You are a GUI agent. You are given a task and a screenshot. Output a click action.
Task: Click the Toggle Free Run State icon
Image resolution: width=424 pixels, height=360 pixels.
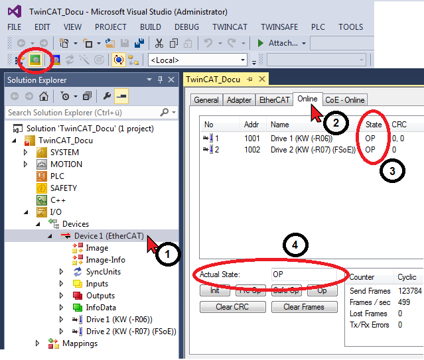click(x=99, y=60)
